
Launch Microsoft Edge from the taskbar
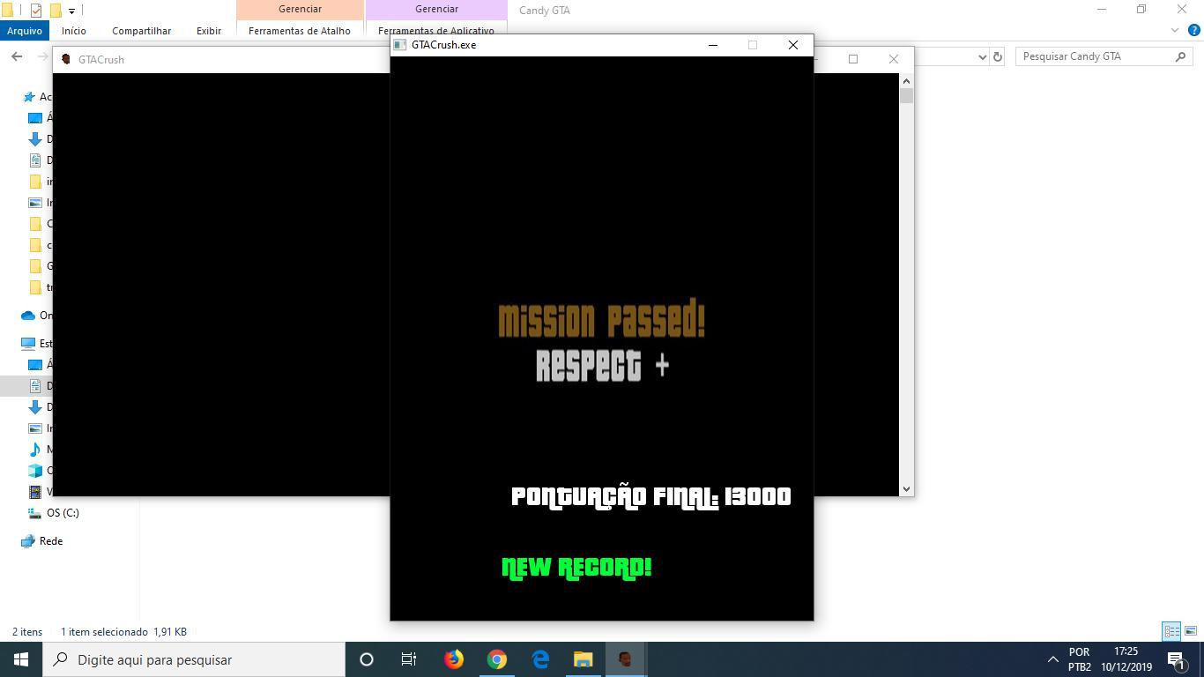click(540, 659)
